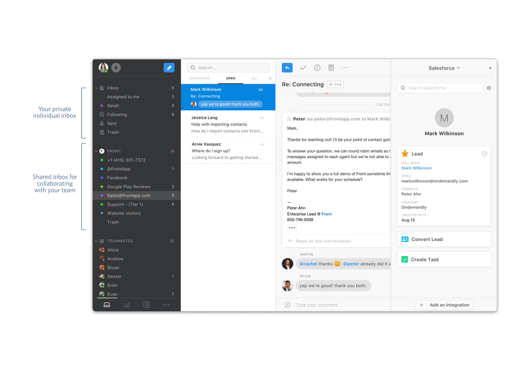Screen dimensions: 532x380
Task: Select the Sales@frontapp.com inbox
Action: 137,196
